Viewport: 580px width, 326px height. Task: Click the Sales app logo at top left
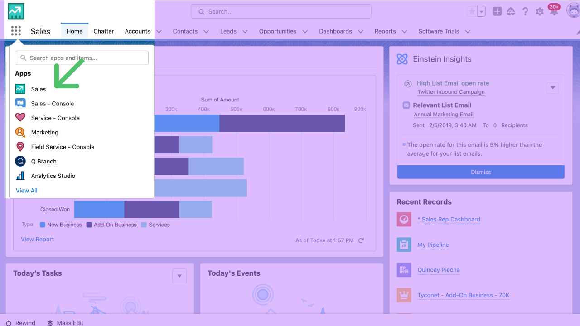pyautogui.click(x=16, y=11)
